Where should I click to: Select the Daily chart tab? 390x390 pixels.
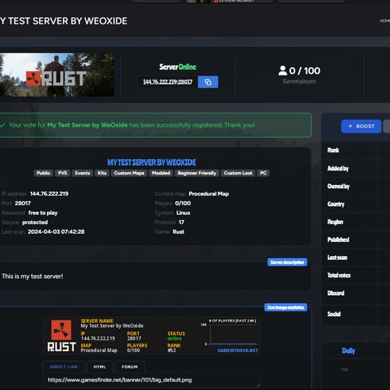(x=348, y=350)
